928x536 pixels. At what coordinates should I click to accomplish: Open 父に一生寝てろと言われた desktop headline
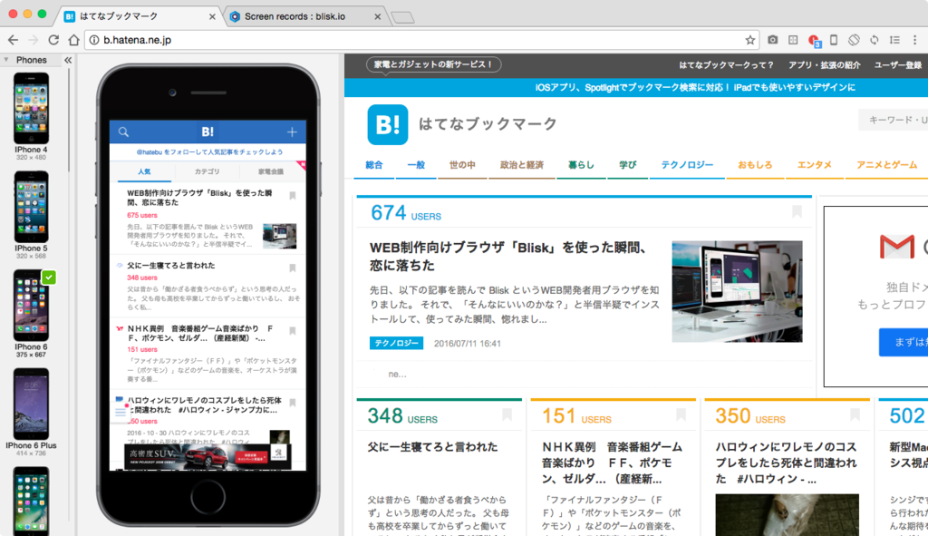(432, 447)
